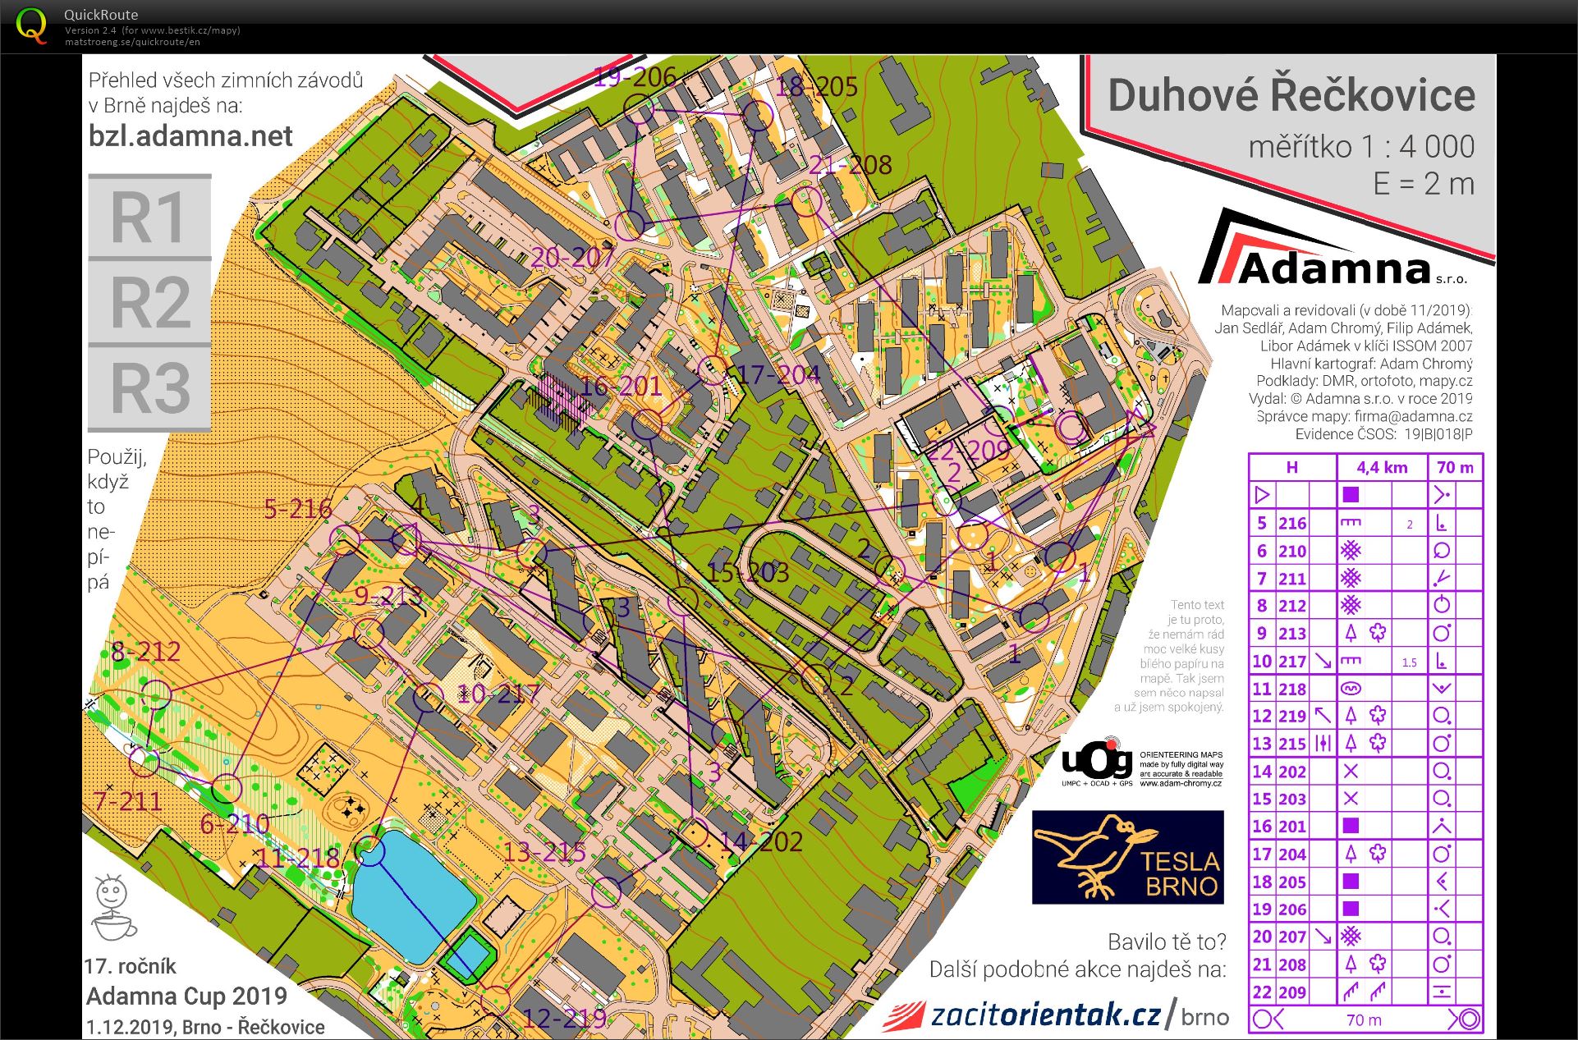Click control circle 7-211 on map

coord(144,762)
